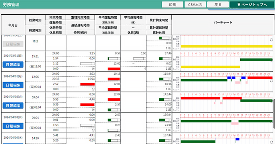The image size is (275, 144).
Task: Refresh the 2024/04/01(月) bar chart
Action: click(271, 81)
